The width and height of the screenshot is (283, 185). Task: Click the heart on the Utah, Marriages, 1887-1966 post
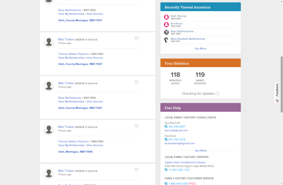pos(137,126)
